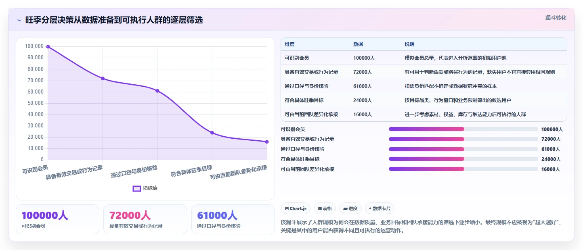Click the 72000 data point on chart
Image resolution: width=583 pixels, height=250 pixels.
[103, 78]
